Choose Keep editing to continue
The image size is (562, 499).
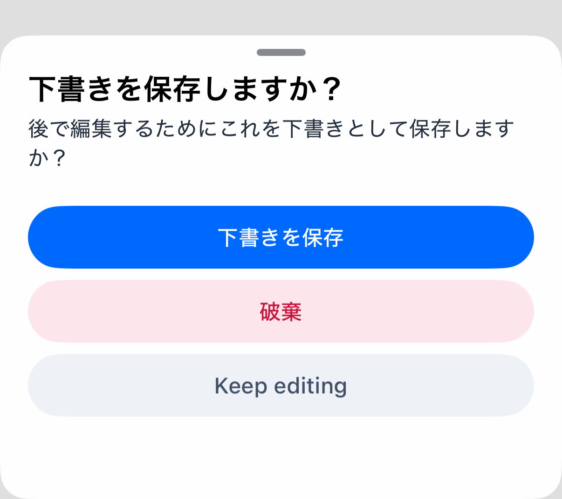click(x=281, y=385)
